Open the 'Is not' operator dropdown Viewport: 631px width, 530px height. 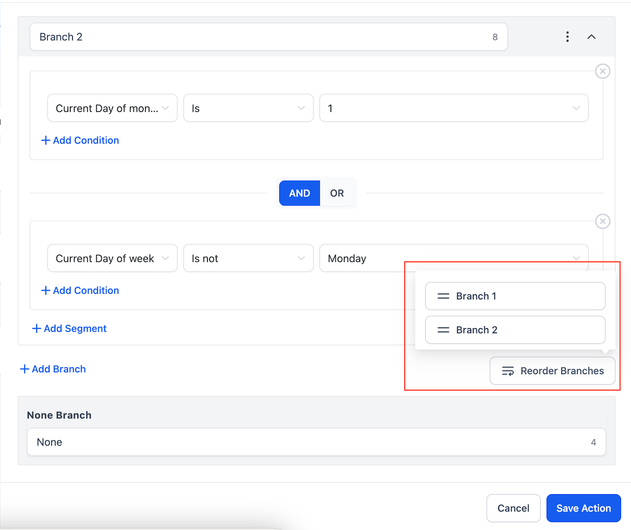pyautogui.click(x=248, y=258)
